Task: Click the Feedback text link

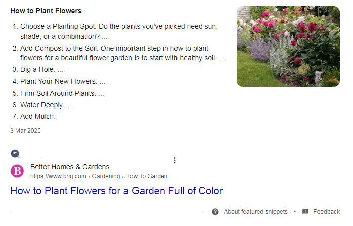Action: pyautogui.click(x=326, y=212)
